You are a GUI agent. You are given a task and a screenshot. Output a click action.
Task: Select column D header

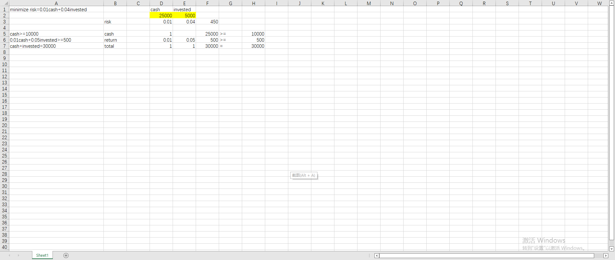pyautogui.click(x=161, y=3)
